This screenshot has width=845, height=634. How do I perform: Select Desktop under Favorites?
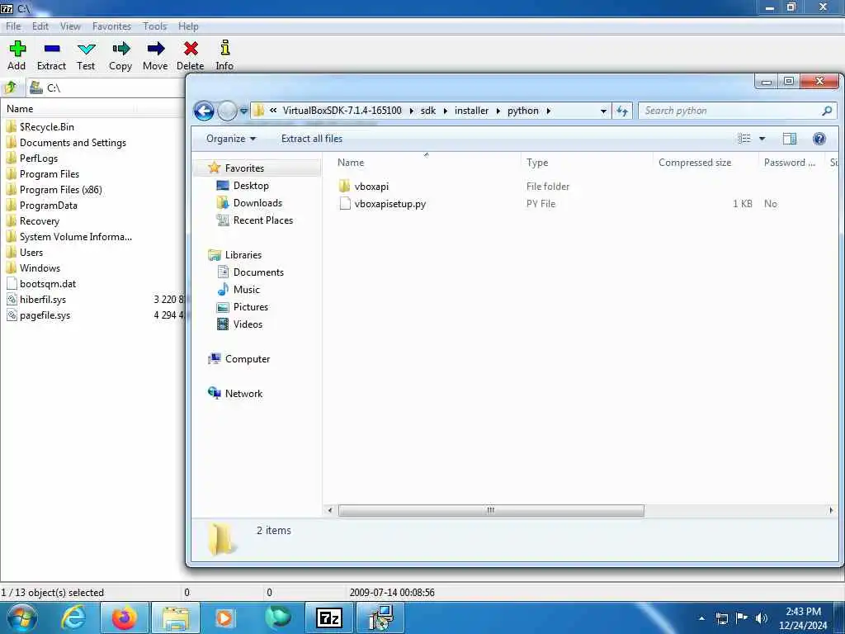click(251, 186)
